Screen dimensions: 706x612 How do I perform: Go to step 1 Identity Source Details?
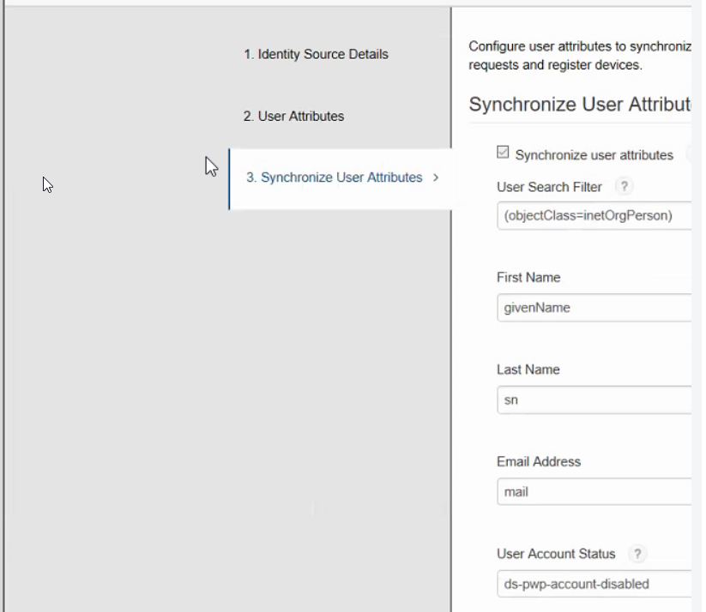click(315, 54)
